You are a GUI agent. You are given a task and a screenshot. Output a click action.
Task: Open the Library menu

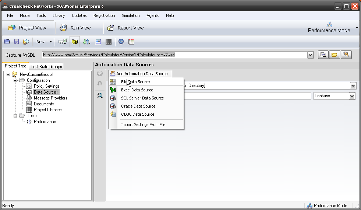pyautogui.click(x=59, y=15)
